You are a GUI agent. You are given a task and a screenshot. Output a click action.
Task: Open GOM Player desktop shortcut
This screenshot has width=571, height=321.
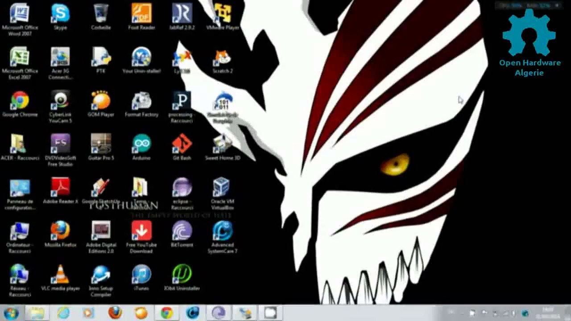(101, 104)
